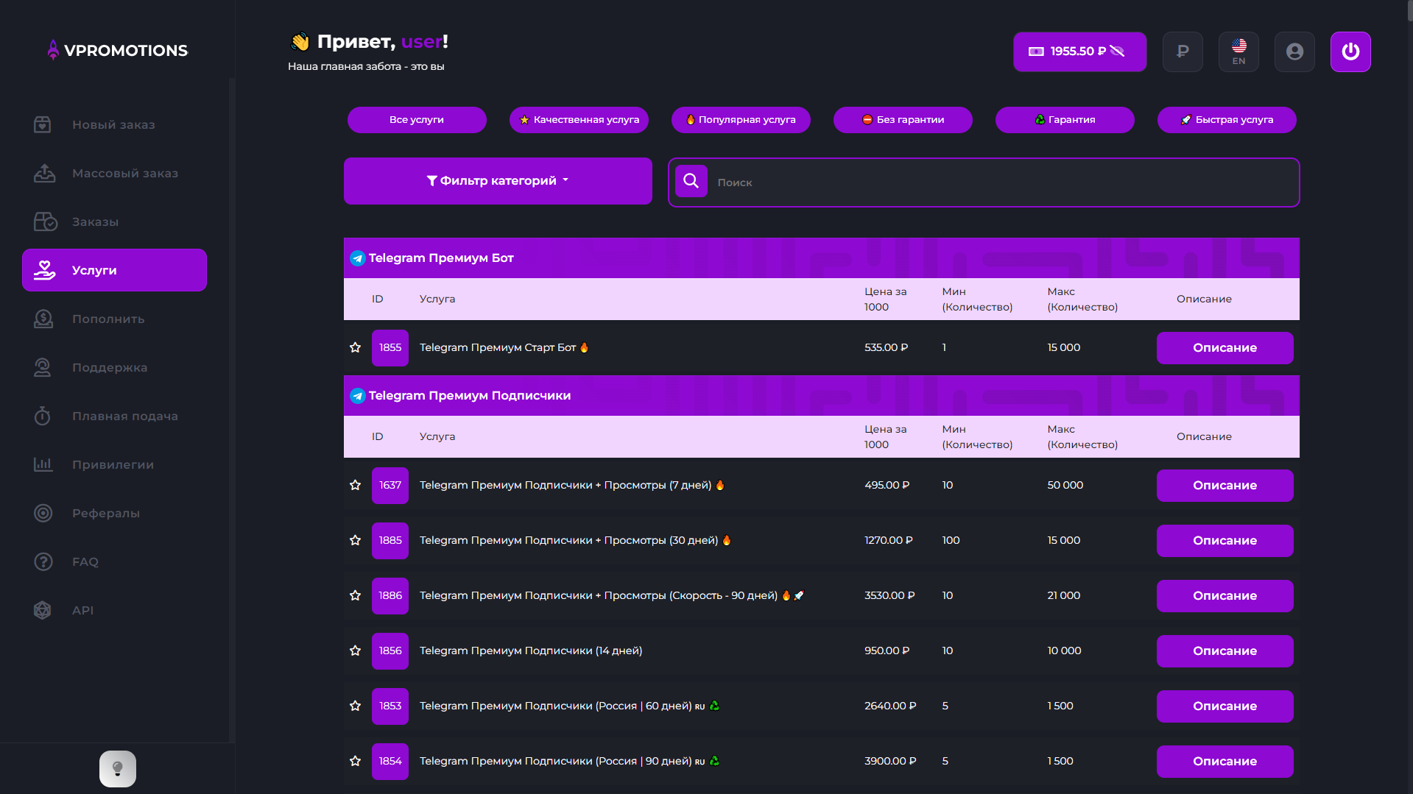Image resolution: width=1413 pixels, height=794 pixels.
Task: Click Telegram icon in Премиум Бот header
Action: click(358, 258)
